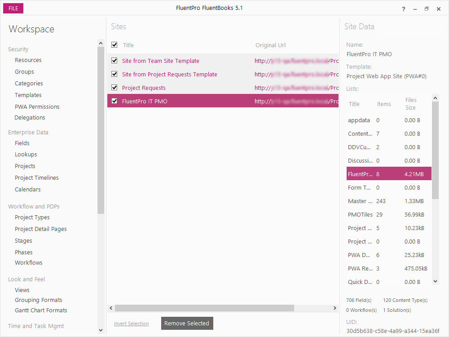Image resolution: width=449 pixels, height=337 pixels.
Task: Sort sites by Title column header
Action: [x=128, y=45]
